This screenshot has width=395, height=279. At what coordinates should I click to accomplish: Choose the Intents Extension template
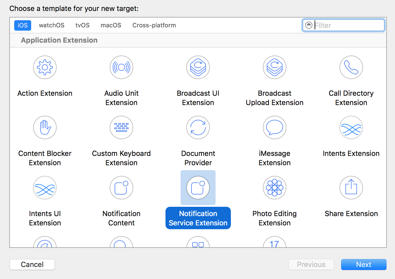pyautogui.click(x=351, y=127)
